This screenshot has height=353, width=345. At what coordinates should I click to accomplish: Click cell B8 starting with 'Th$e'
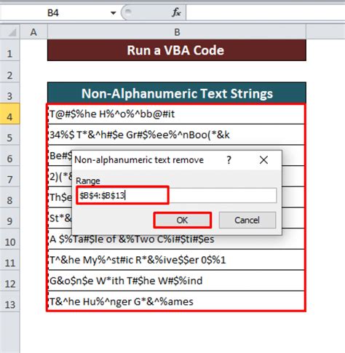(x=60, y=197)
